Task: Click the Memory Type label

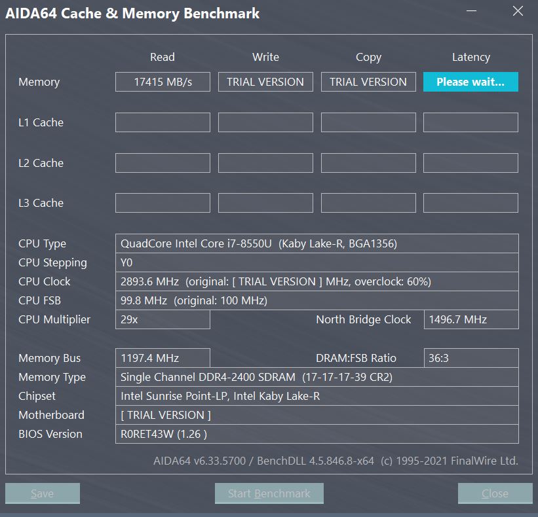Action: pyautogui.click(x=52, y=377)
